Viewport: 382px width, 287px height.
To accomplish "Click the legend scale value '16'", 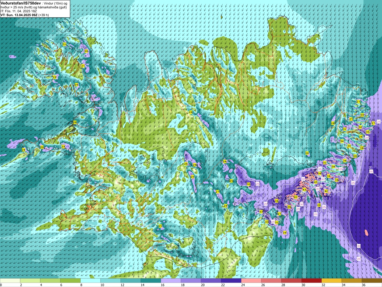I will tap(162, 285).
